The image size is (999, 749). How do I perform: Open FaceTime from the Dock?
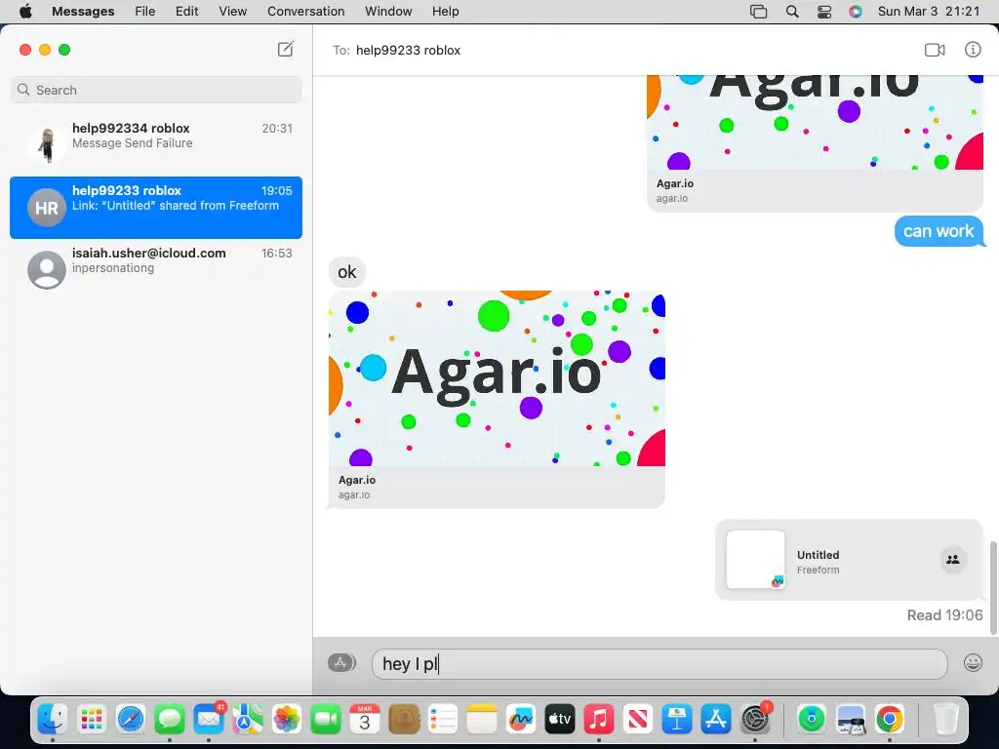point(326,719)
